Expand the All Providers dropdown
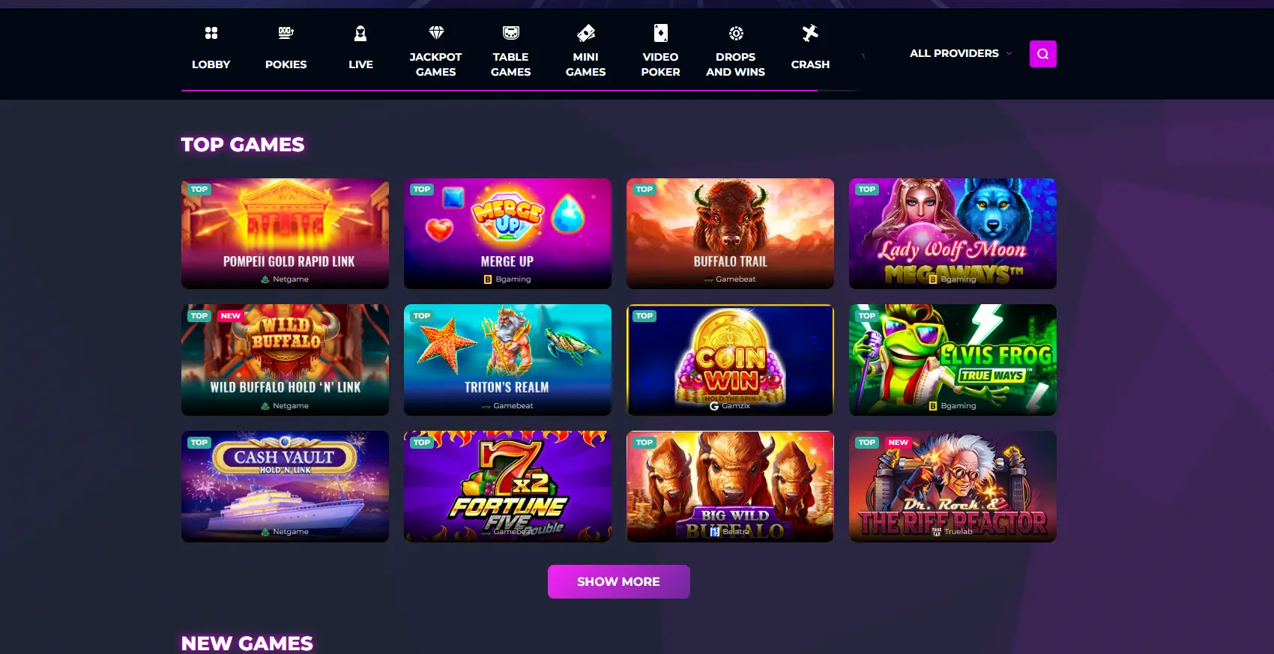 click(x=961, y=53)
